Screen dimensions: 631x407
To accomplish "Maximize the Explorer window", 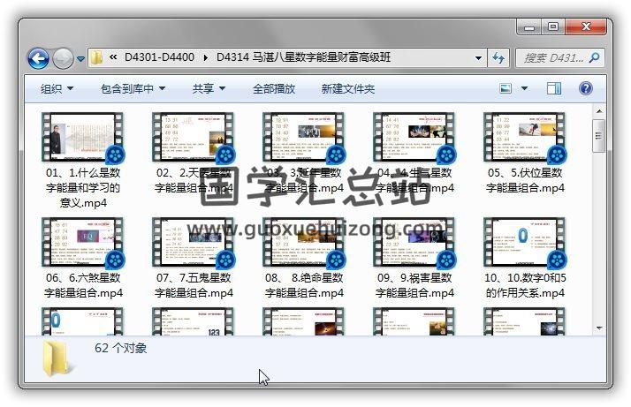I will pos(553,27).
